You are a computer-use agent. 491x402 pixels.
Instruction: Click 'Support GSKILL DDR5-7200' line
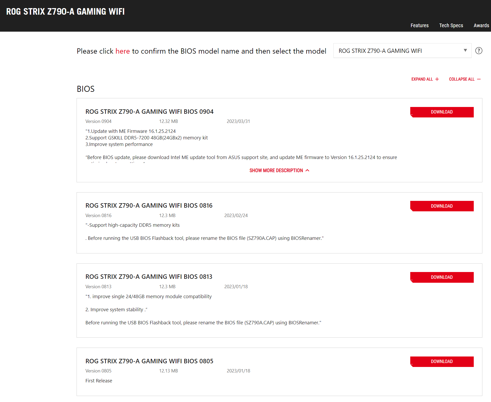coord(147,138)
